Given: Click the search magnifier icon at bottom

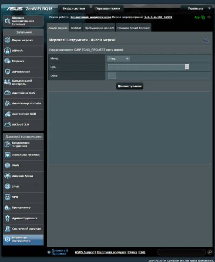Looking at the screenshot, I should (x=210, y=252).
